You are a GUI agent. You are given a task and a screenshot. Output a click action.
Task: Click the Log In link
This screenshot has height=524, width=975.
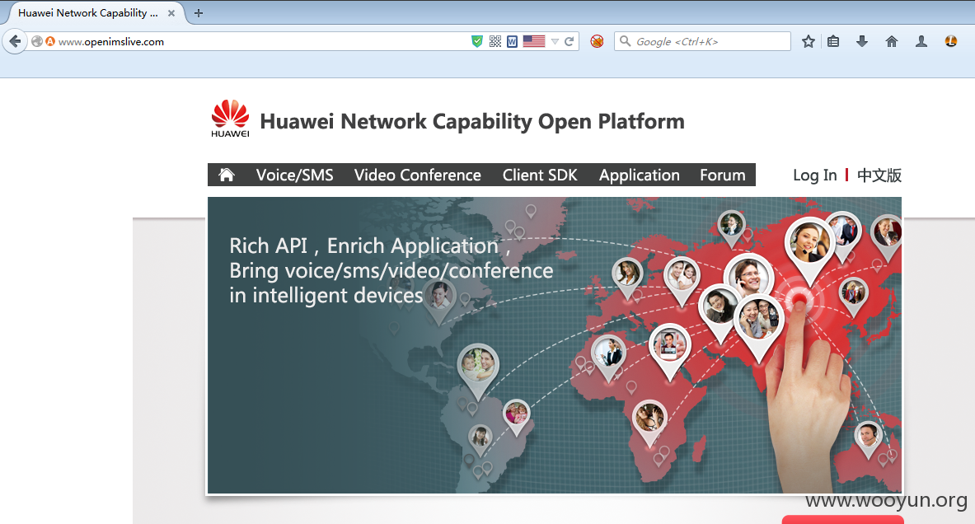tap(814, 175)
